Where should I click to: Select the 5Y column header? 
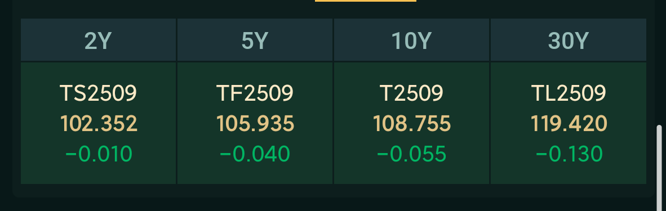click(x=255, y=40)
